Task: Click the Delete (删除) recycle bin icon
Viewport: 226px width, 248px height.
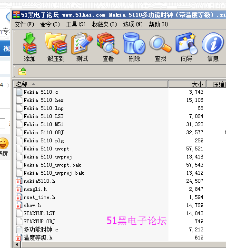Action: [134, 43]
